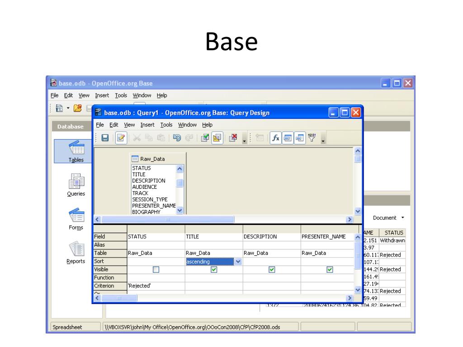
Task: Click the Copy icon in Query Design toolbar
Action: pos(149,138)
